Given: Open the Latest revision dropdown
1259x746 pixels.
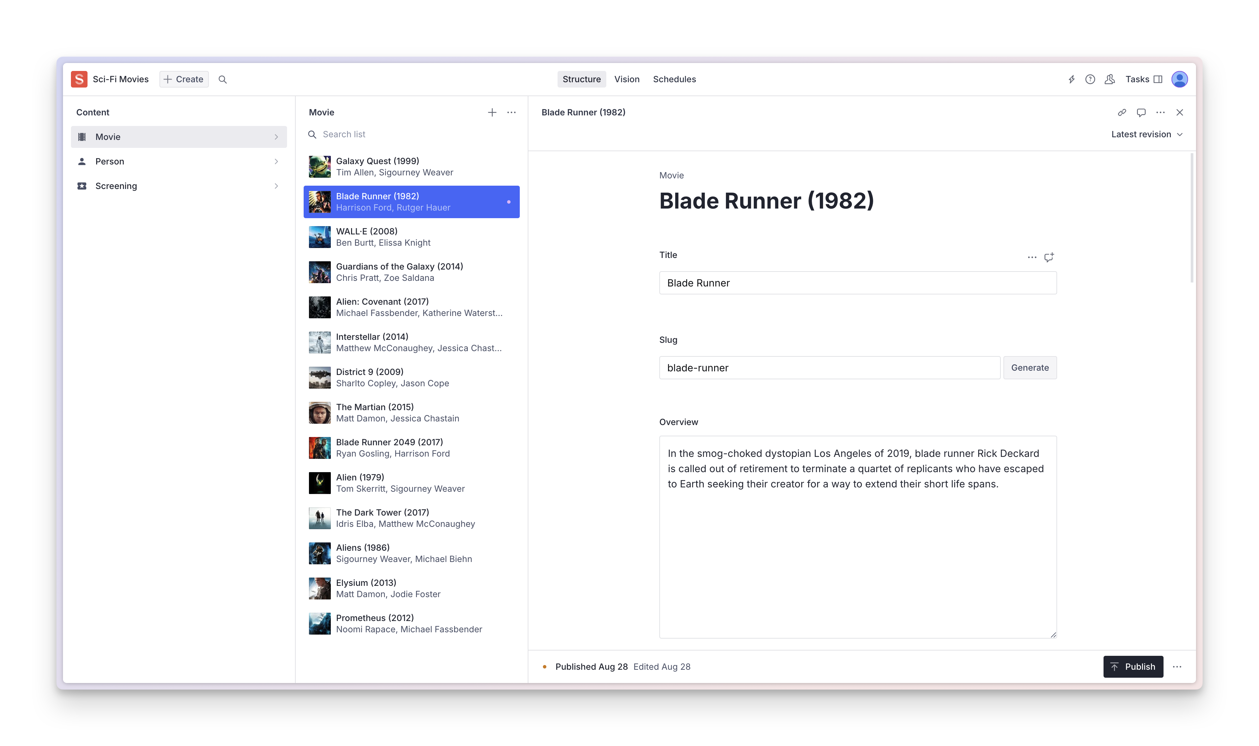Looking at the screenshot, I should [1146, 134].
